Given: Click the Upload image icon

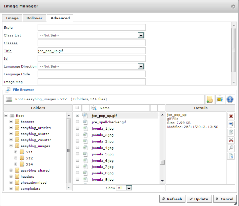Looking at the screenshot, I should coord(220,99).
